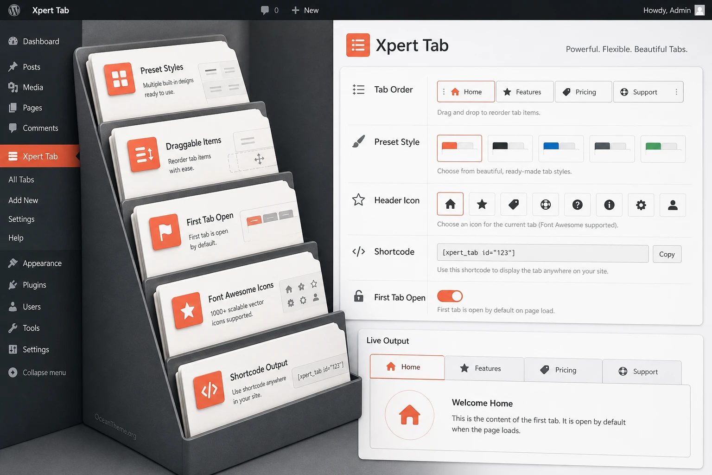Viewport: 712px width, 475px height.
Task: Select the user silhouette Header Icon
Action: click(673, 205)
